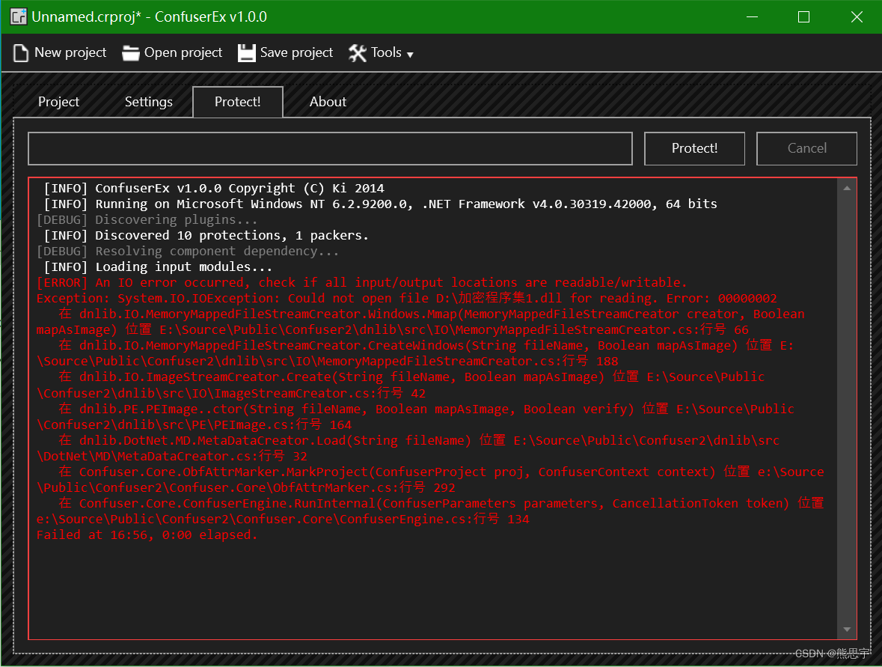The height and width of the screenshot is (667, 882).
Task: Click the log scrollbar up arrow
Action: [847, 188]
